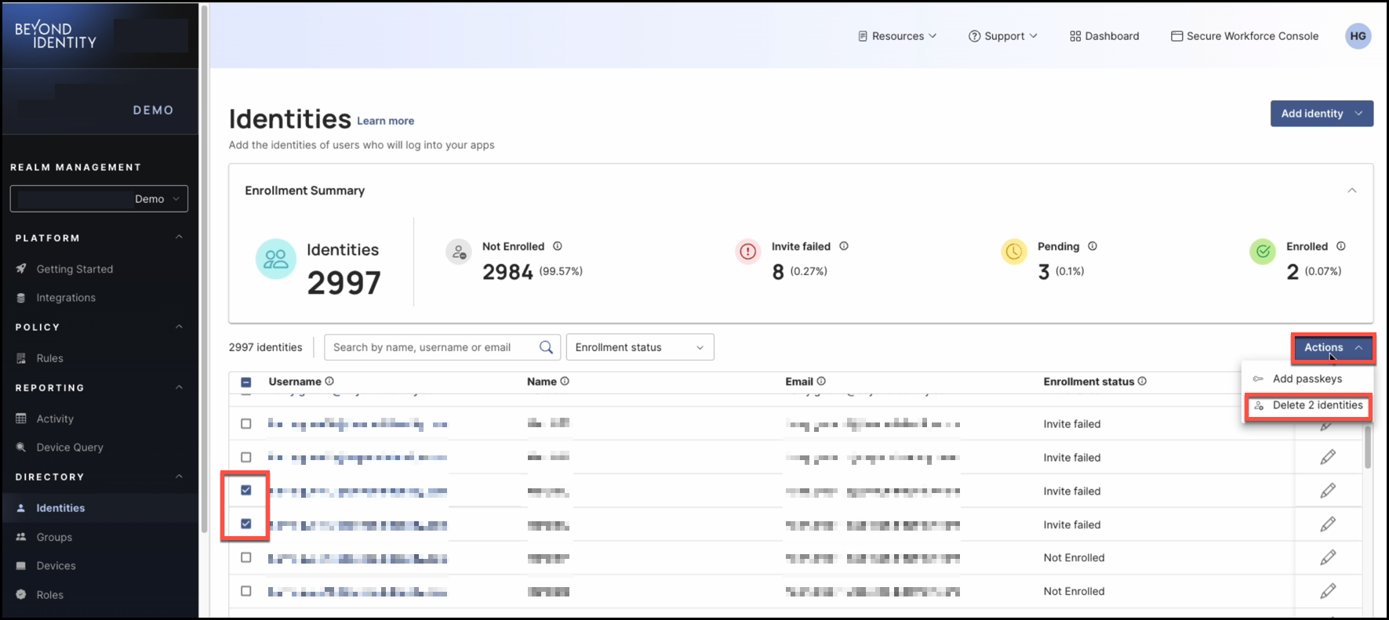Screen dimensions: 1389x620
Task: Open the Resources dropdown
Action: pyautogui.click(x=897, y=36)
